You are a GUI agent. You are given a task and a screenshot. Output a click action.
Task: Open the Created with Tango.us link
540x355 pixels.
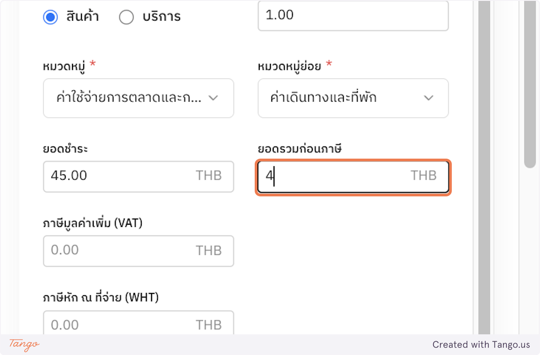[481, 345]
